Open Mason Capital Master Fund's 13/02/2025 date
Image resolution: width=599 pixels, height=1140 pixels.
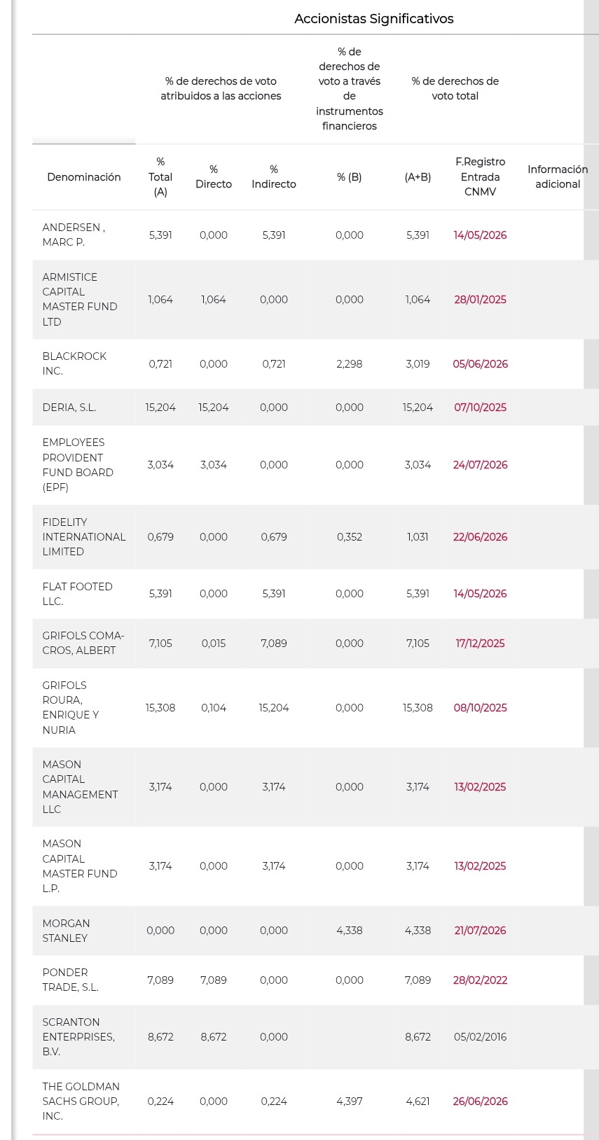pyautogui.click(x=480, y=866)
